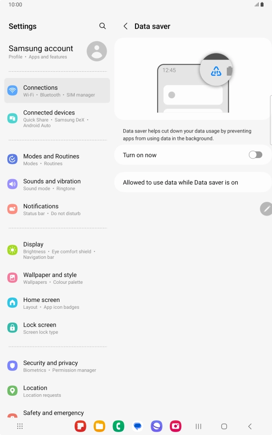
Task: Select Connections settings category
Action: (57, 91)
